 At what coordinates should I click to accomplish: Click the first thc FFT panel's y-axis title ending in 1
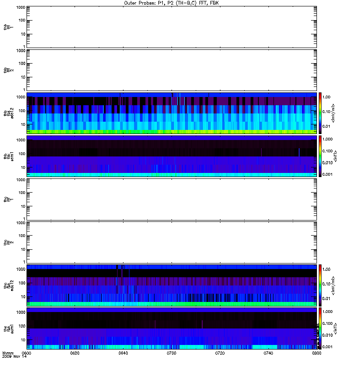8,199
